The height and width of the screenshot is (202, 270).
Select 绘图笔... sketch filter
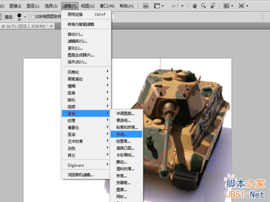(126, 141)
